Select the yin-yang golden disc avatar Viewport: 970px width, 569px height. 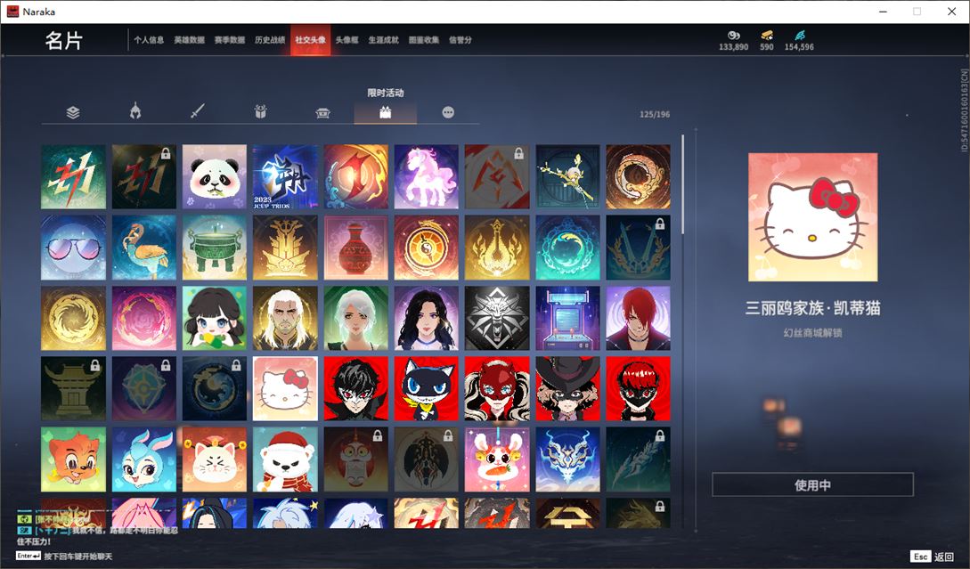427,248
